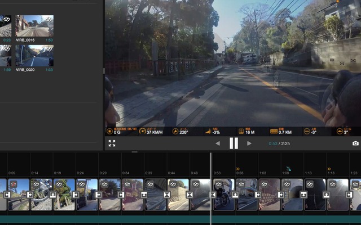Click G-Metrix badge on 1:03 clip
The width and height of the screenshot is (361, 225).
264,184
